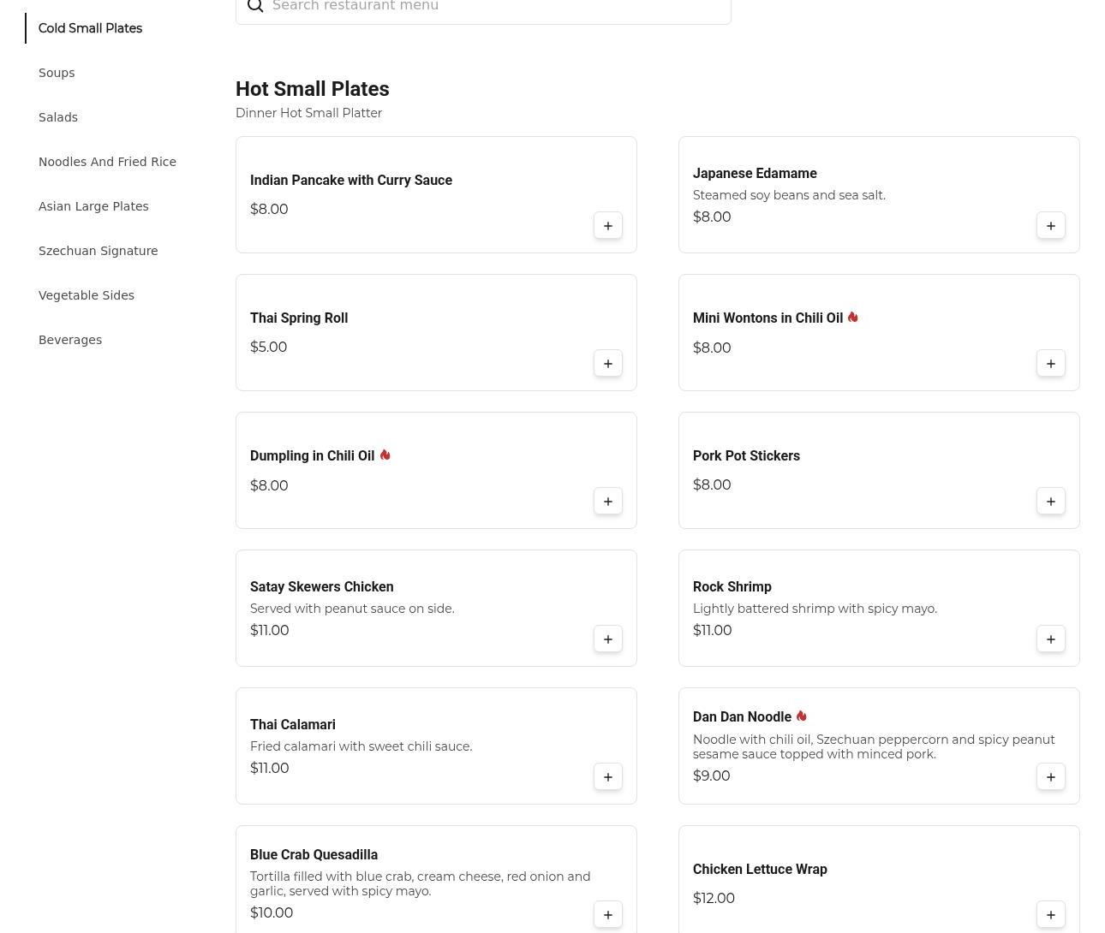This screenshot has width=1105, height=933.
Task: Open Noodles And Fried Rice section
Action: (x=107, y=162)
